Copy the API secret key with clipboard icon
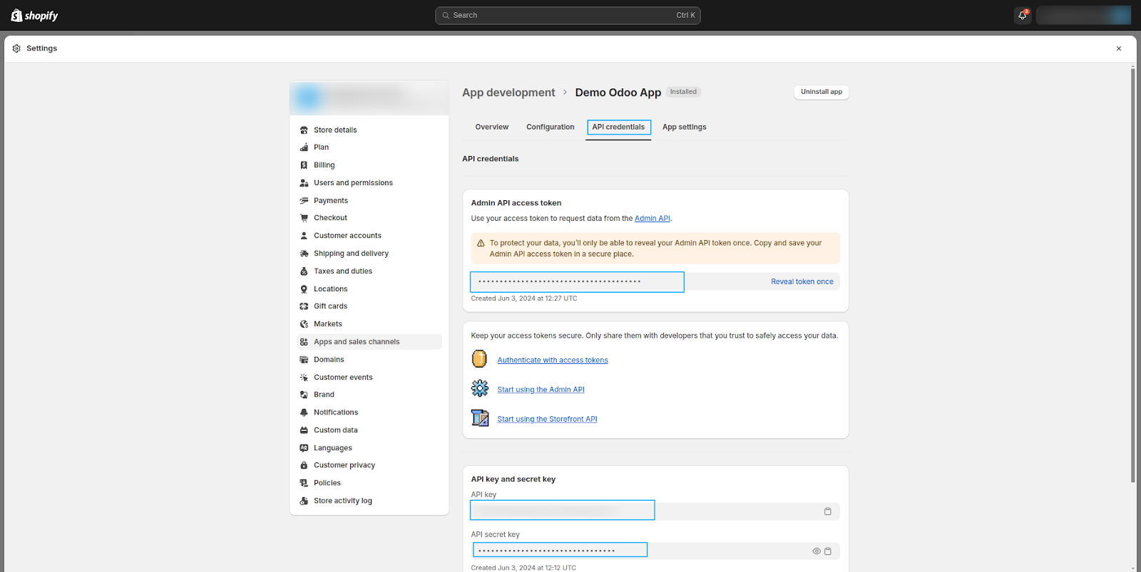Image resolution: width=1141 pixels, height=572 pixels. (x=828, y=551)
